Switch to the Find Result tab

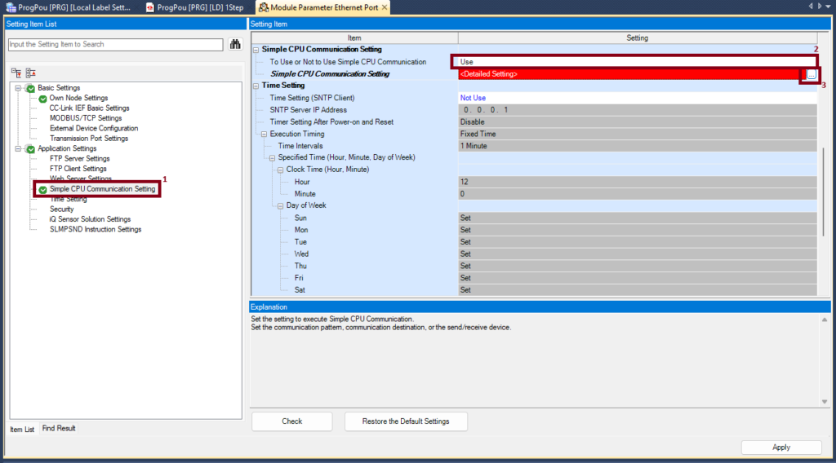tap(59, 428)
